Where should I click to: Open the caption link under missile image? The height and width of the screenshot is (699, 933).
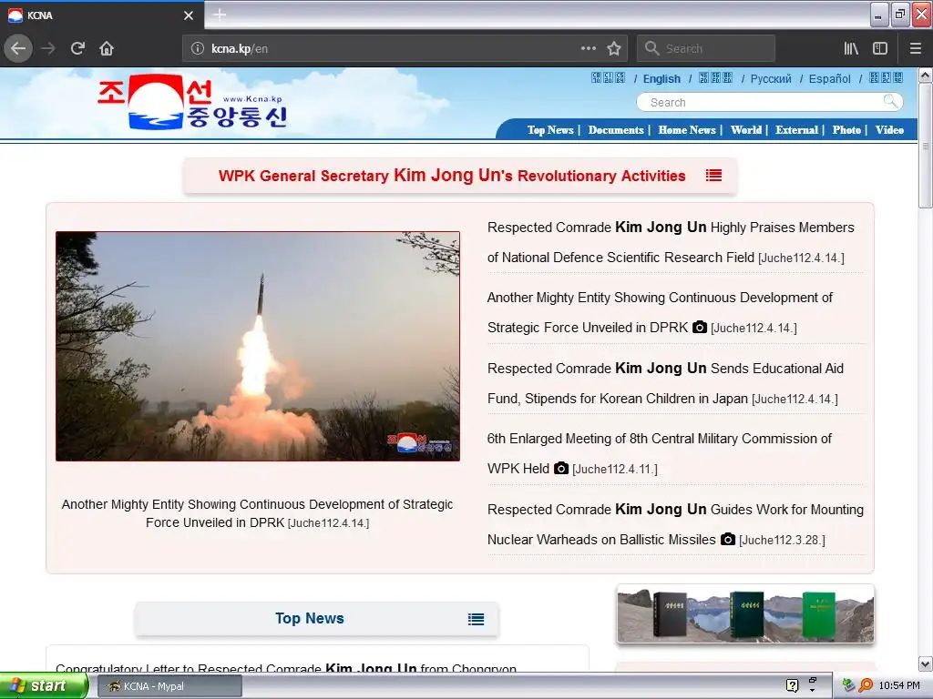tap(257, 513)
